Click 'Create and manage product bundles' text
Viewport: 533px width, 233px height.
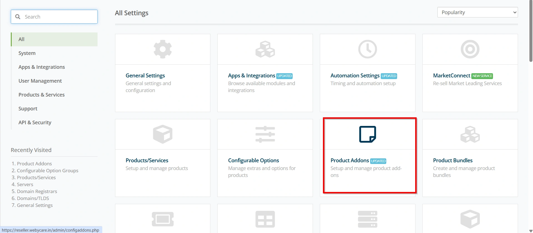464,172
